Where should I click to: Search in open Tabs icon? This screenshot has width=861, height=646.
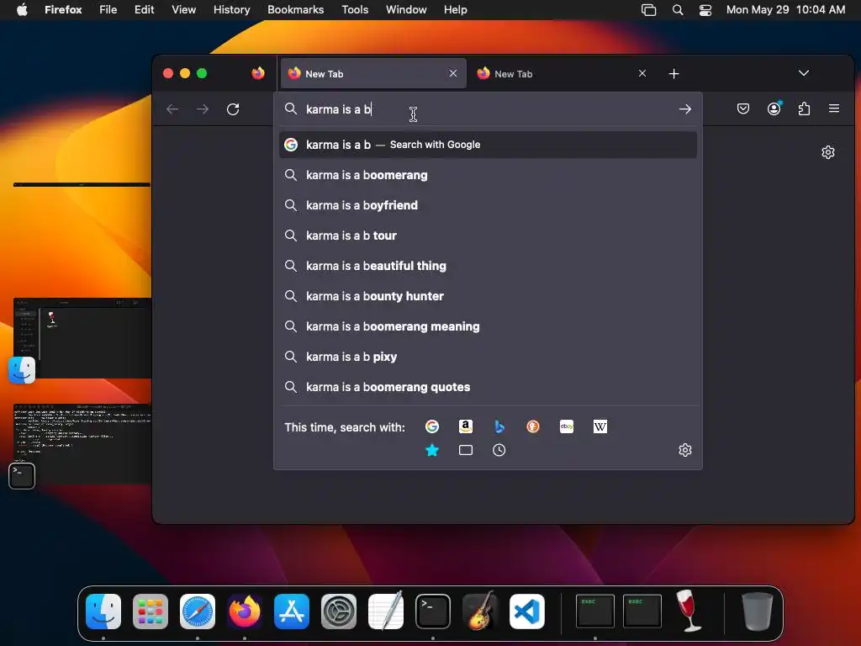click(466, 451)
